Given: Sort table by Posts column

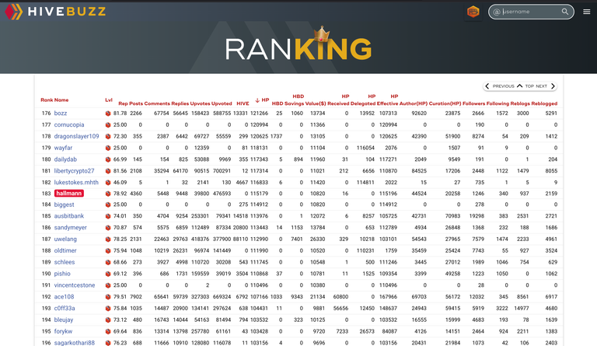Looking at the screenshot, I should 136,103.
